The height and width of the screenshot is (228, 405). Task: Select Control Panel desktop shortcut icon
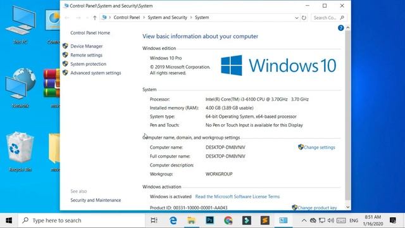(x=53, y=25)
